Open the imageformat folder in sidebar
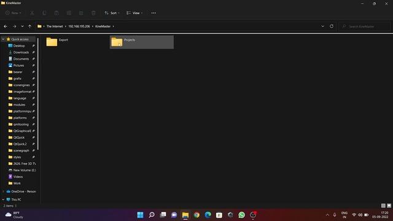Screen dimensions: 393x221 pos(22,91)
